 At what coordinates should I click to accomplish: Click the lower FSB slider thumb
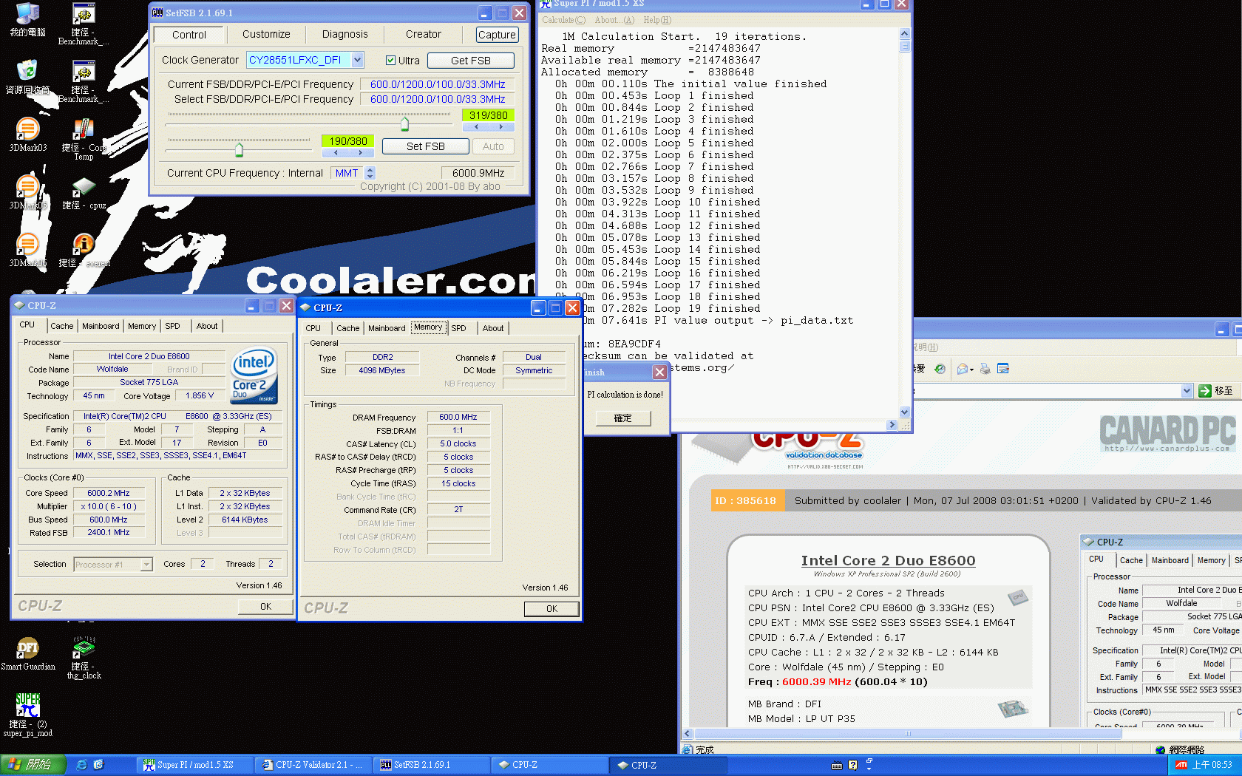(x=239, y=149)
